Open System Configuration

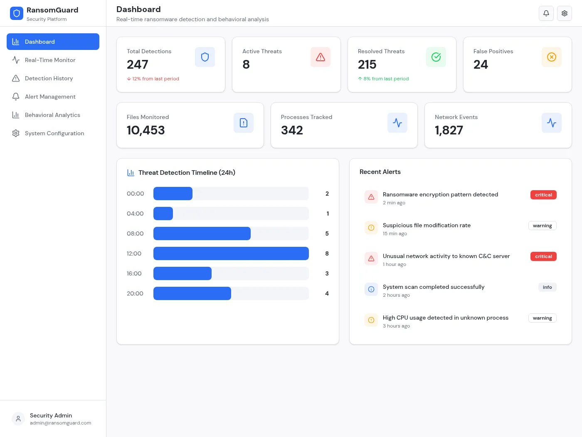(53, 133)
